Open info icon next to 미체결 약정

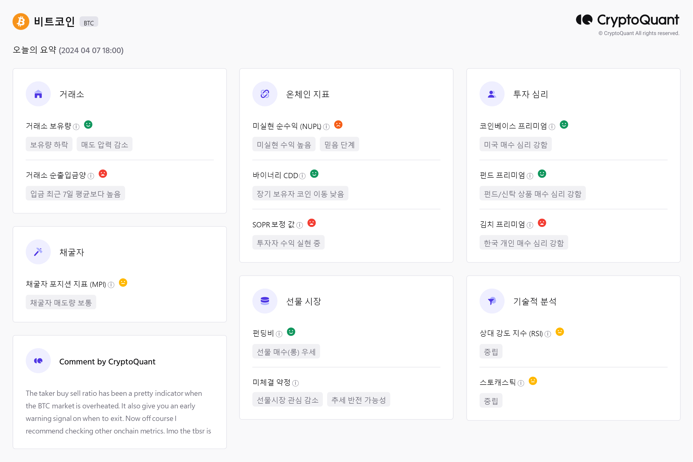pyautogui.click(x=296, y=383)
